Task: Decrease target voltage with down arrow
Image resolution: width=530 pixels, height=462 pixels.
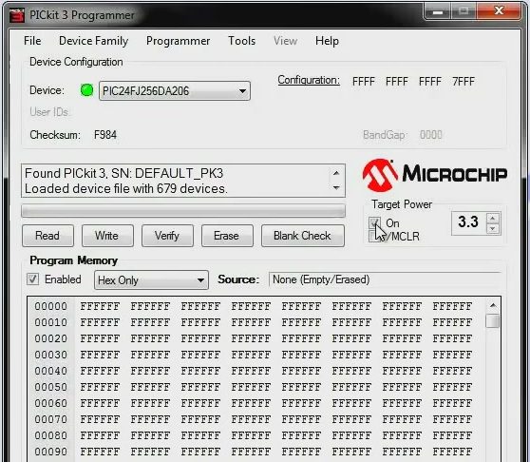Action: (493, 229)
